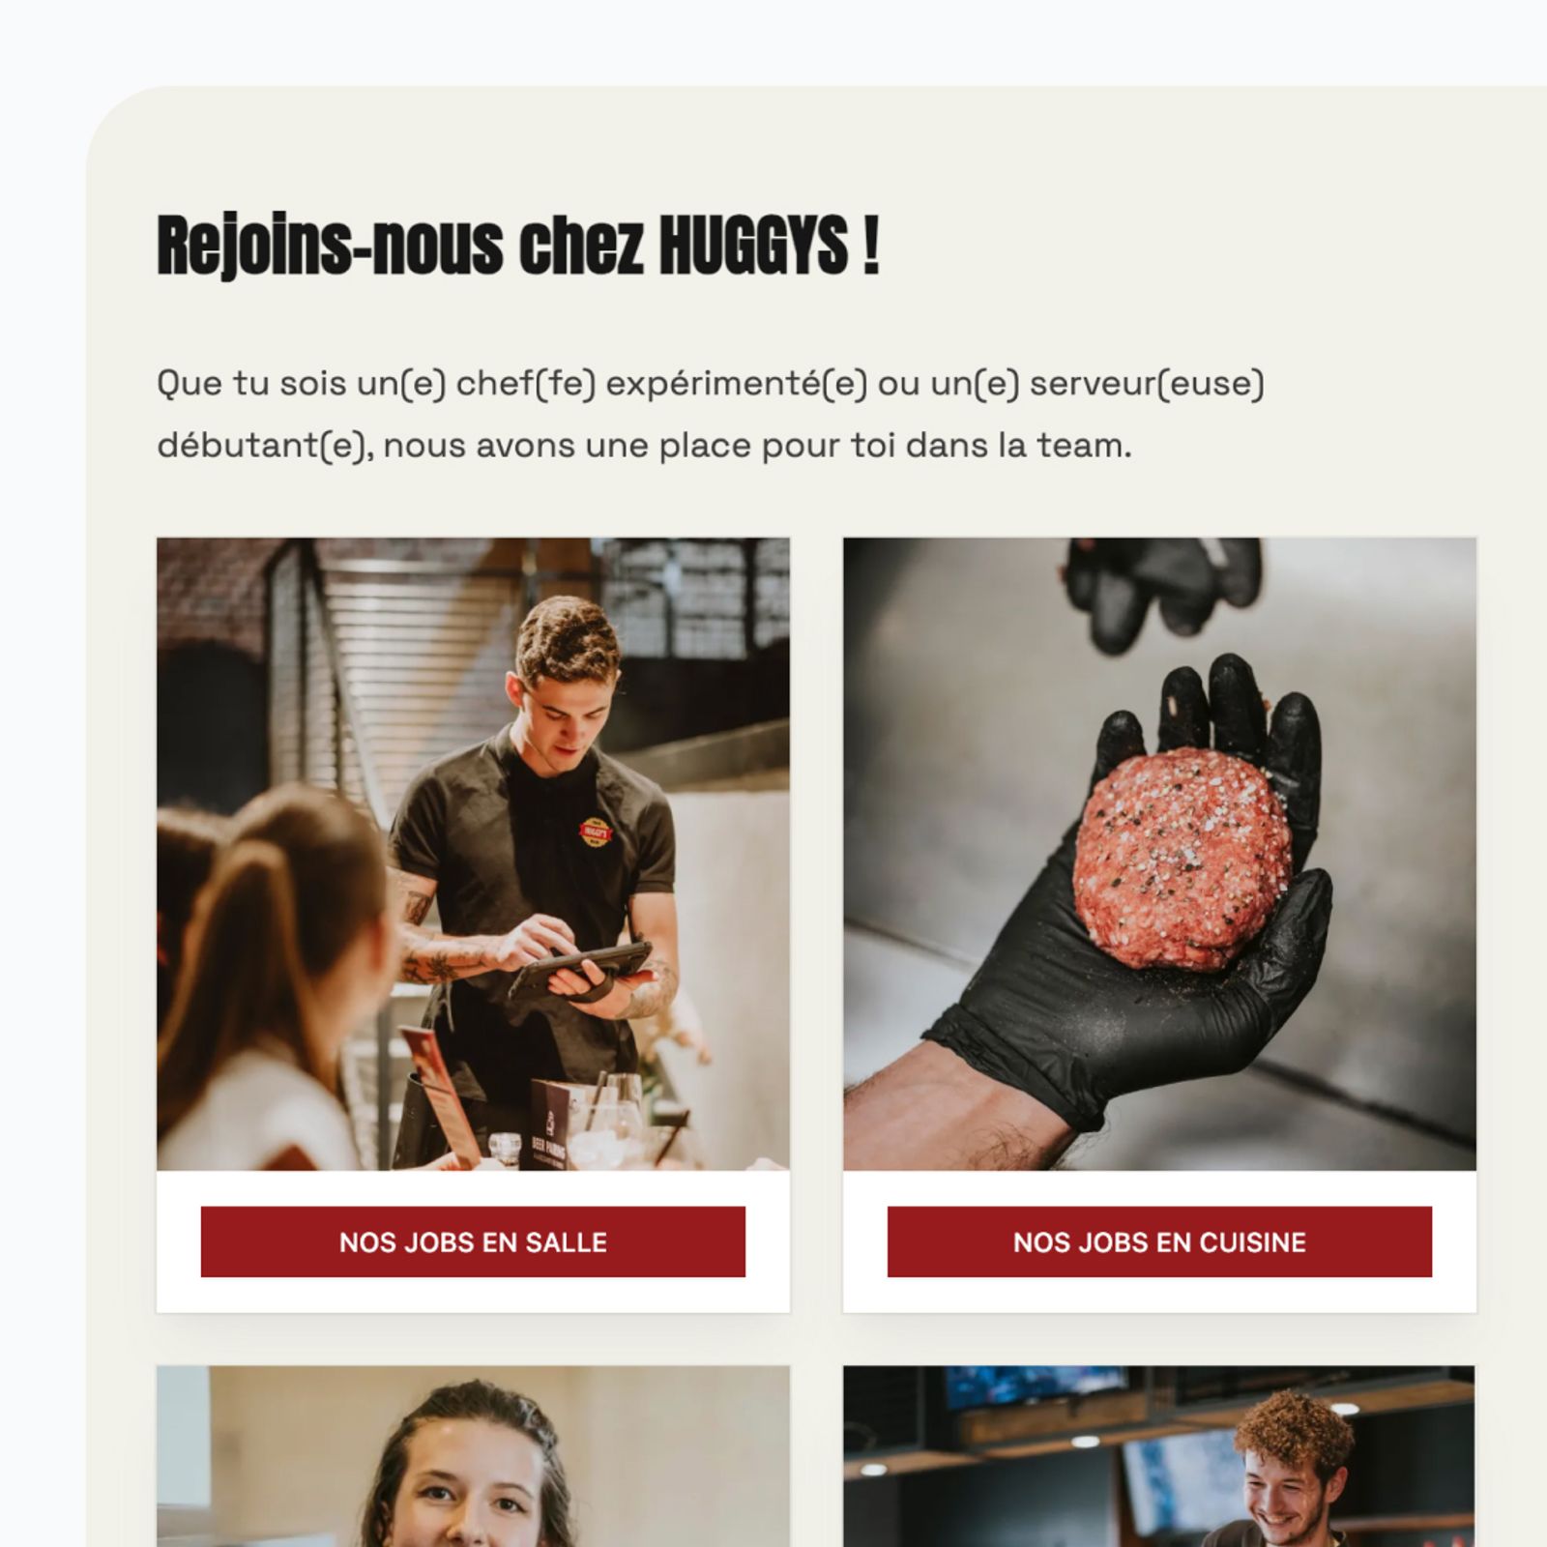
Task: Select the gloved hand burger patty photo
Action: click(1159, 854)
